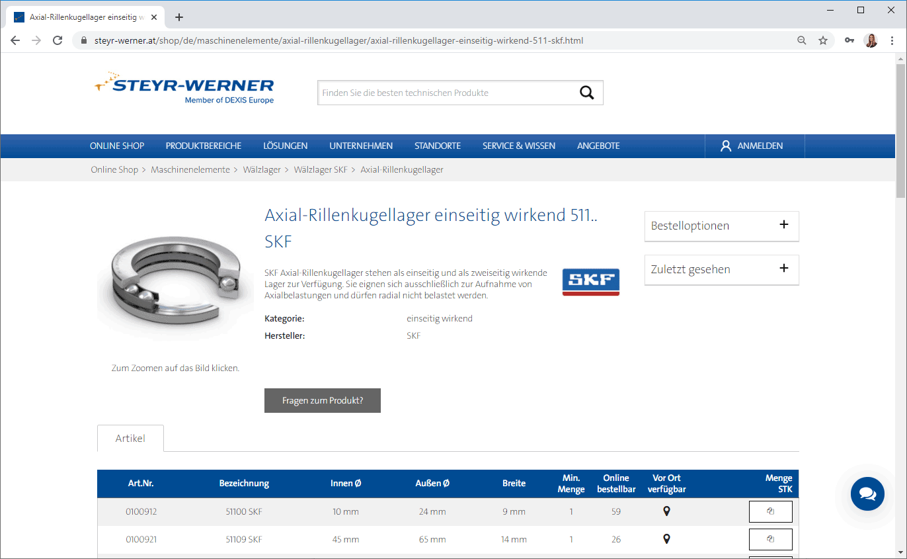Open the Angebote menu
The height and width of the screenshot is (559, 907).
598,146
